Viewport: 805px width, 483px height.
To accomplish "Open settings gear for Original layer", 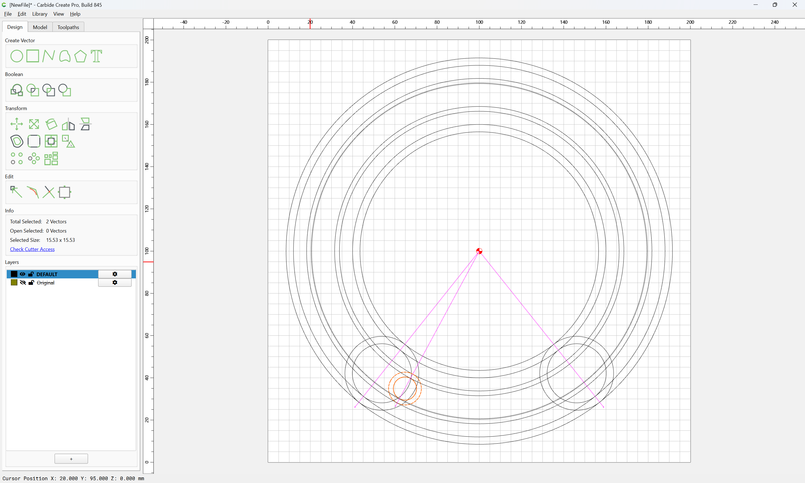I will 115,283.
